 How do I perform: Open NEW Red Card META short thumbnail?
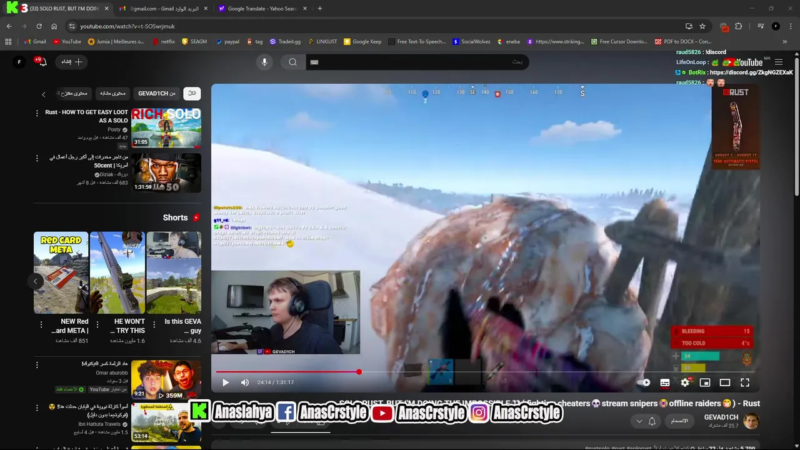[61, 272]
